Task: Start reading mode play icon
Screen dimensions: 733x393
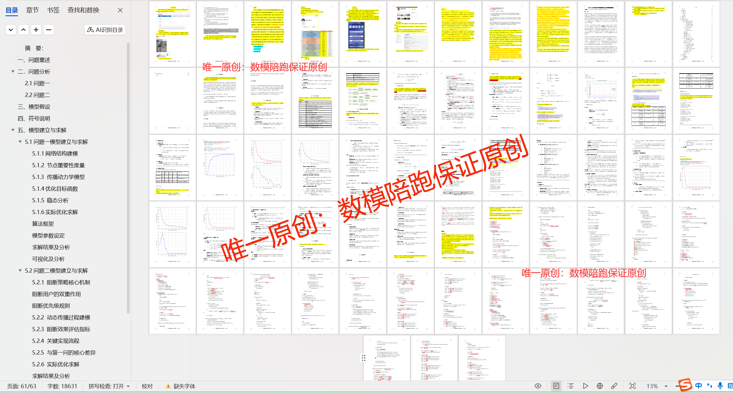Action: coord(585,386)
